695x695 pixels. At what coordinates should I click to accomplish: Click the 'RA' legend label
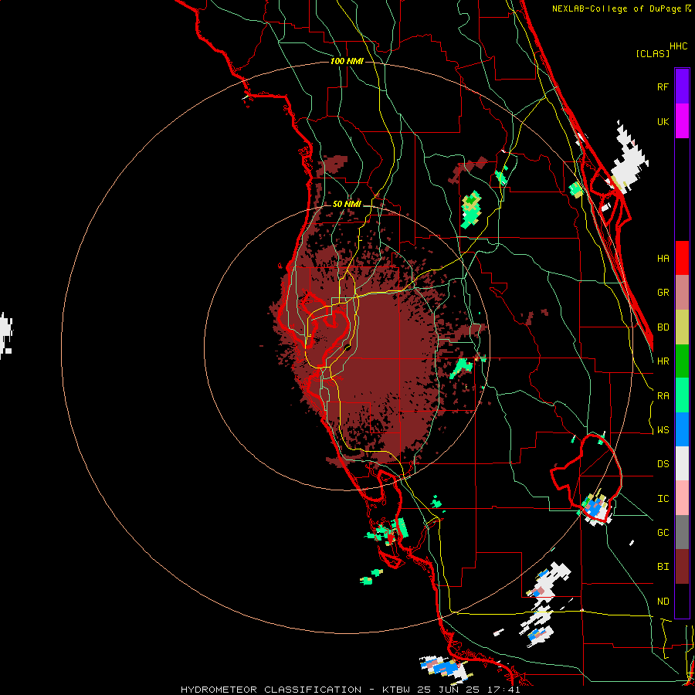663,396
